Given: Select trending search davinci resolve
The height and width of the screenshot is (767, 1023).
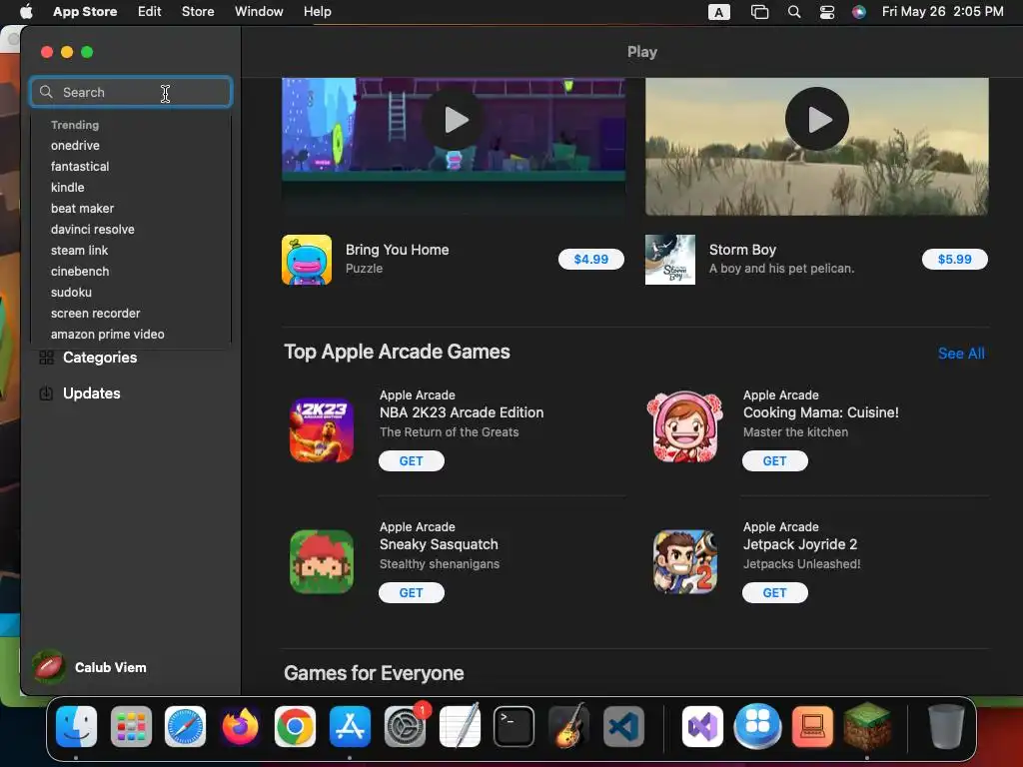Looking at the screenshot, I should tap(93, 229).
